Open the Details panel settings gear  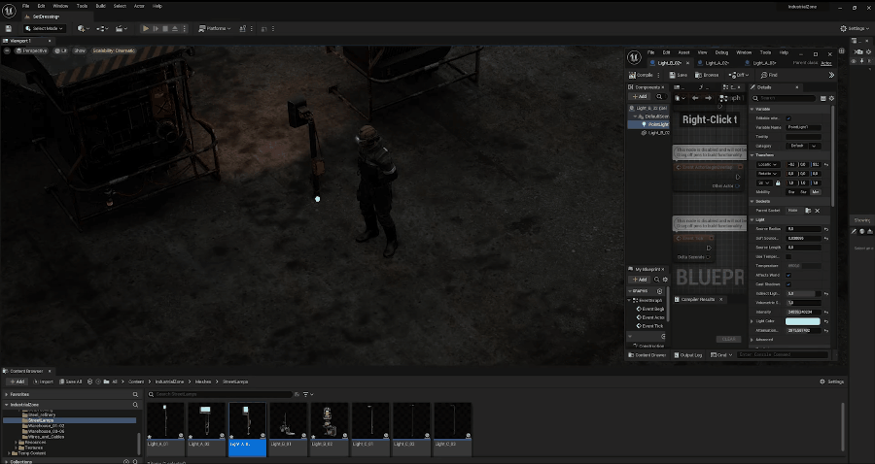(x=831, y=99)
